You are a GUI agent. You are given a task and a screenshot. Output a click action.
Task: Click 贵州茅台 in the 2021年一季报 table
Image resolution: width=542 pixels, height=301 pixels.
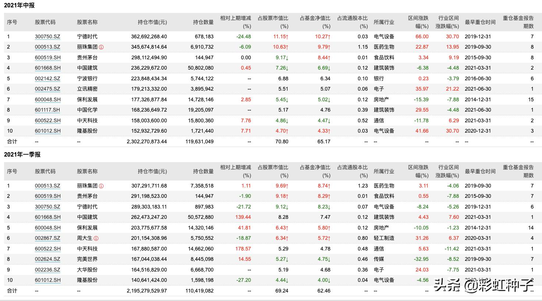click(x=87, y=196)
